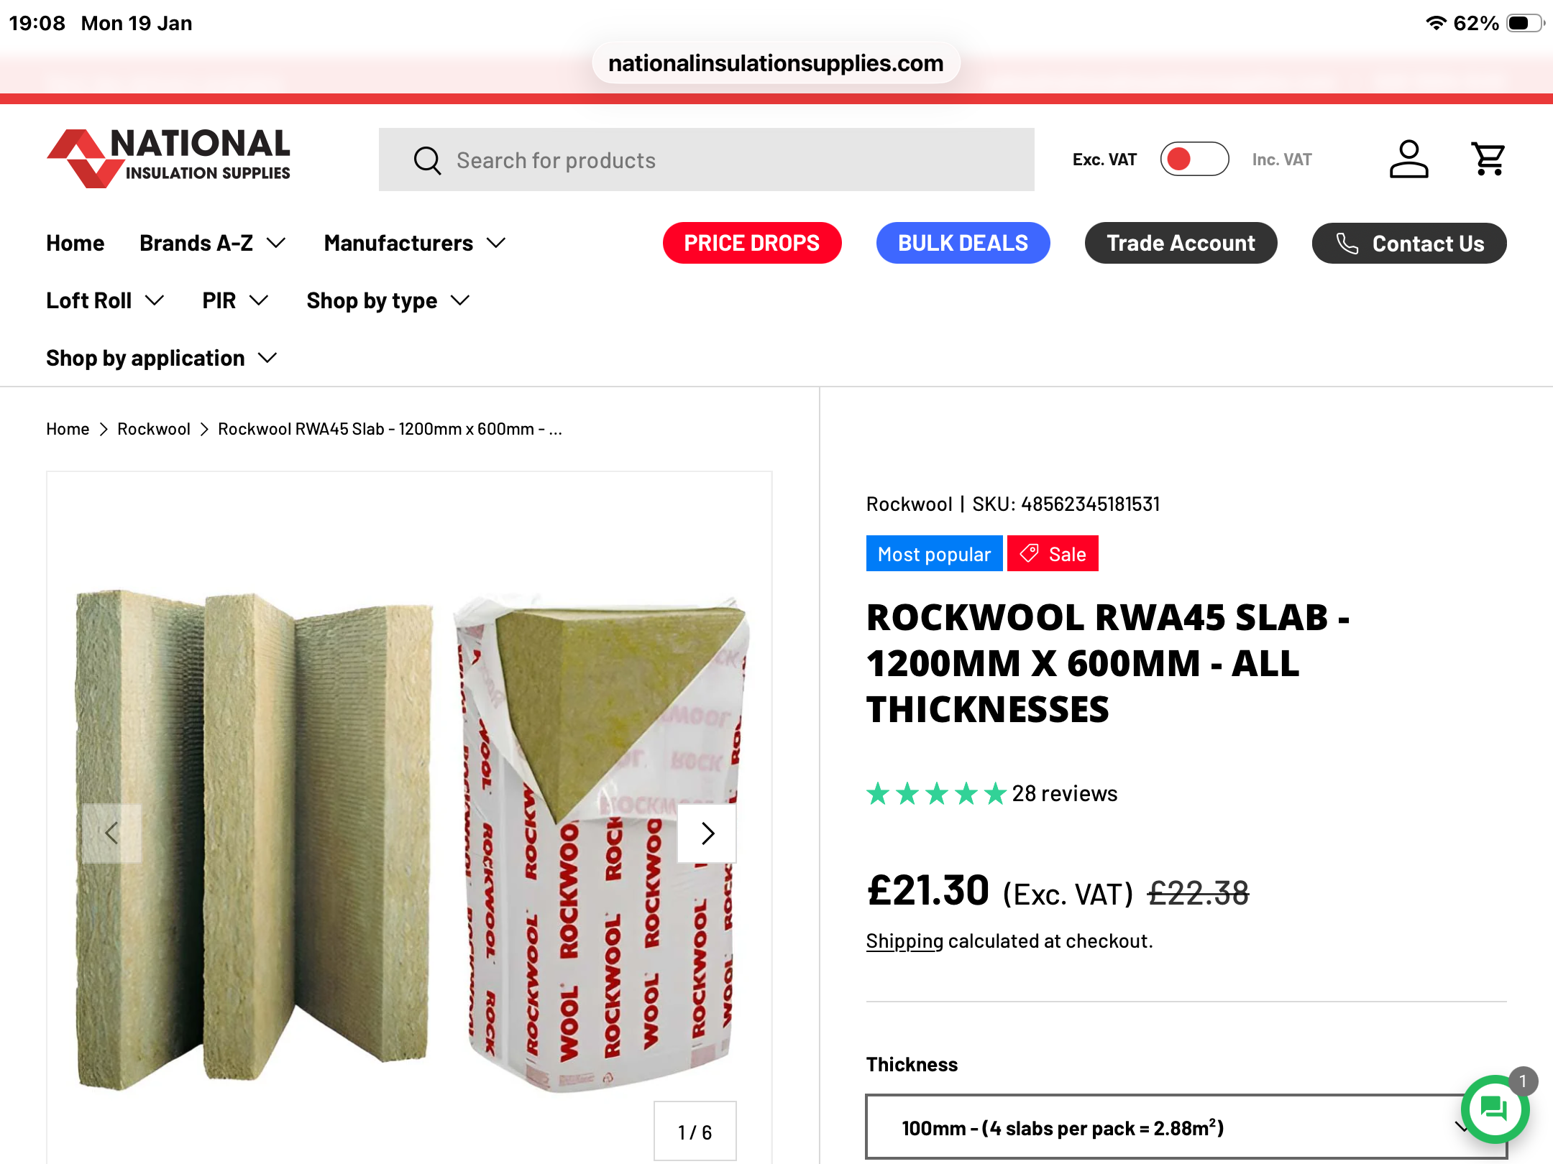This screenshot has height=1164, width=1553.
Task: Open the shopping cart icon
Action: [1488, 159]
